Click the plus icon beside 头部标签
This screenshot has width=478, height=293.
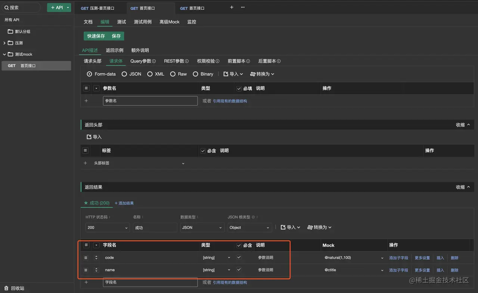pos(86,163)
